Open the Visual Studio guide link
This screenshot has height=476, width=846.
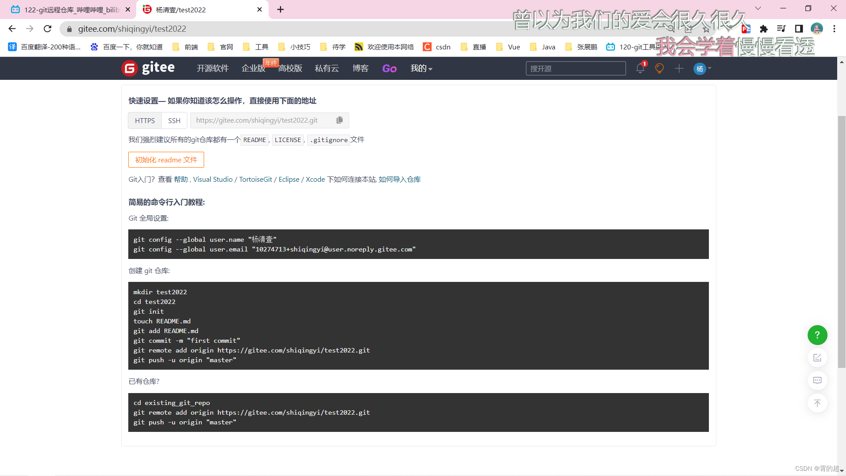coord(213,179)
